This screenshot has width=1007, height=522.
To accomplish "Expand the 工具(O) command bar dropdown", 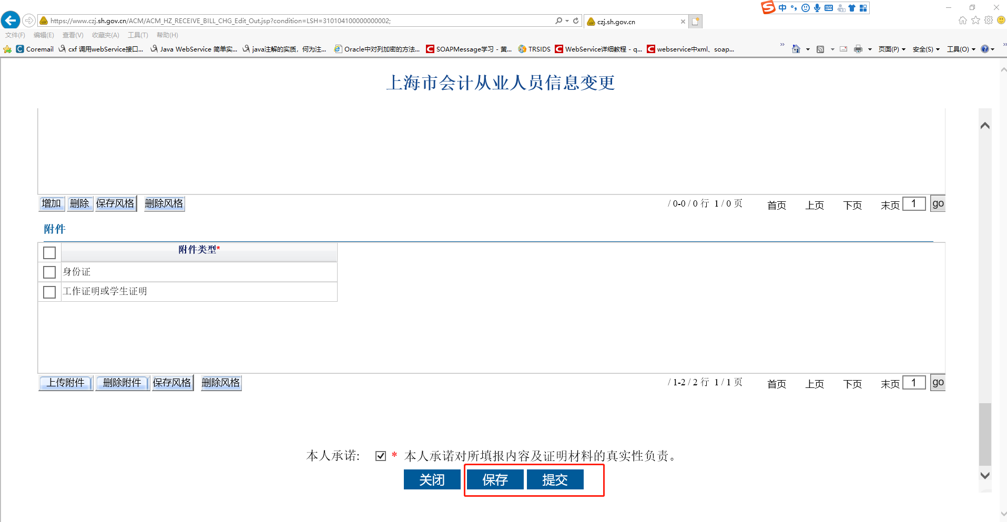I will point(961,49).
